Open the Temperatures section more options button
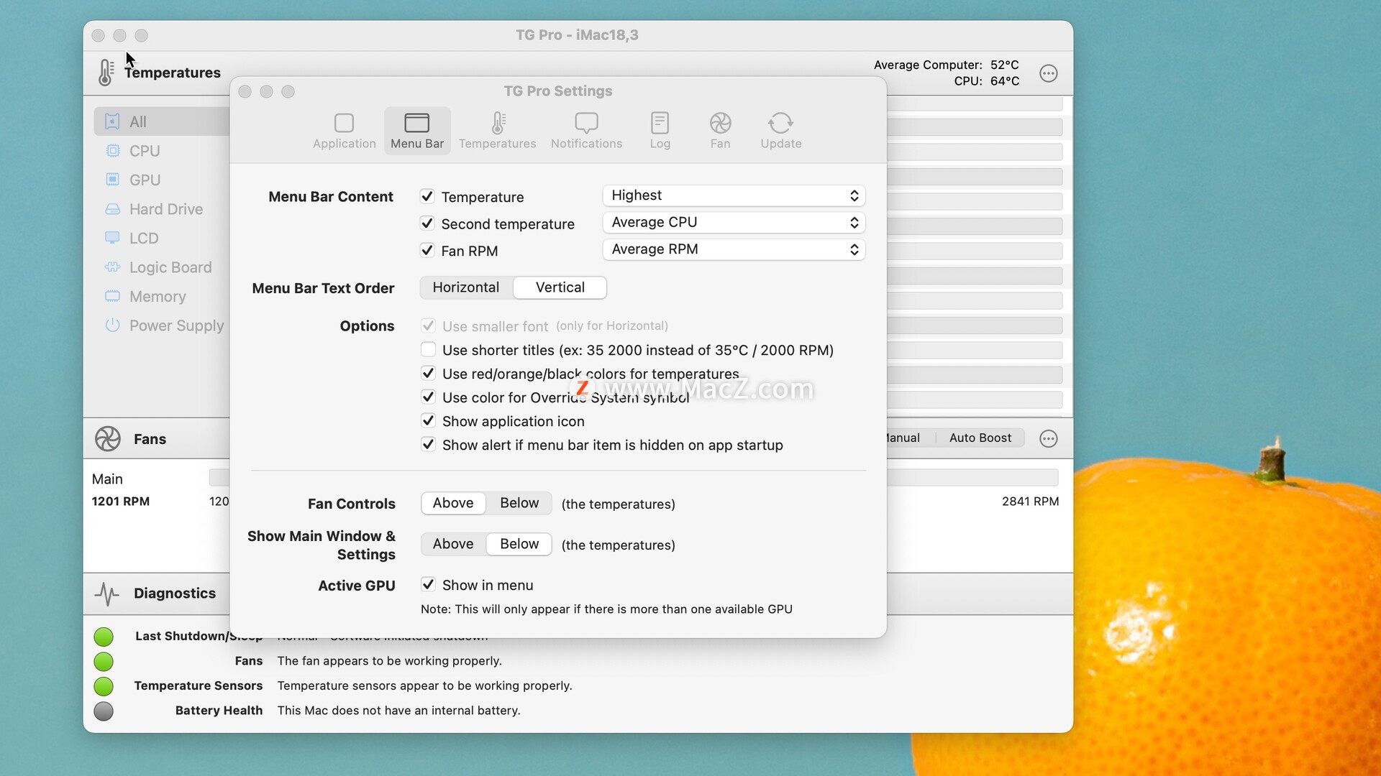The height and width of the screenshot is (776, 1381). click(x=1049, y=73)
